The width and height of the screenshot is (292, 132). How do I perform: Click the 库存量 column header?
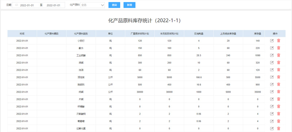pyautogui.click(x=257, y=34)
